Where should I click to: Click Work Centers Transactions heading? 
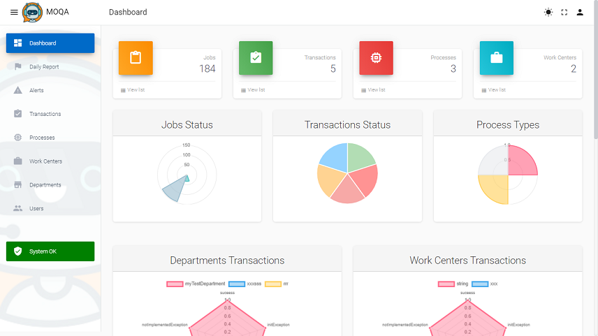467,261
